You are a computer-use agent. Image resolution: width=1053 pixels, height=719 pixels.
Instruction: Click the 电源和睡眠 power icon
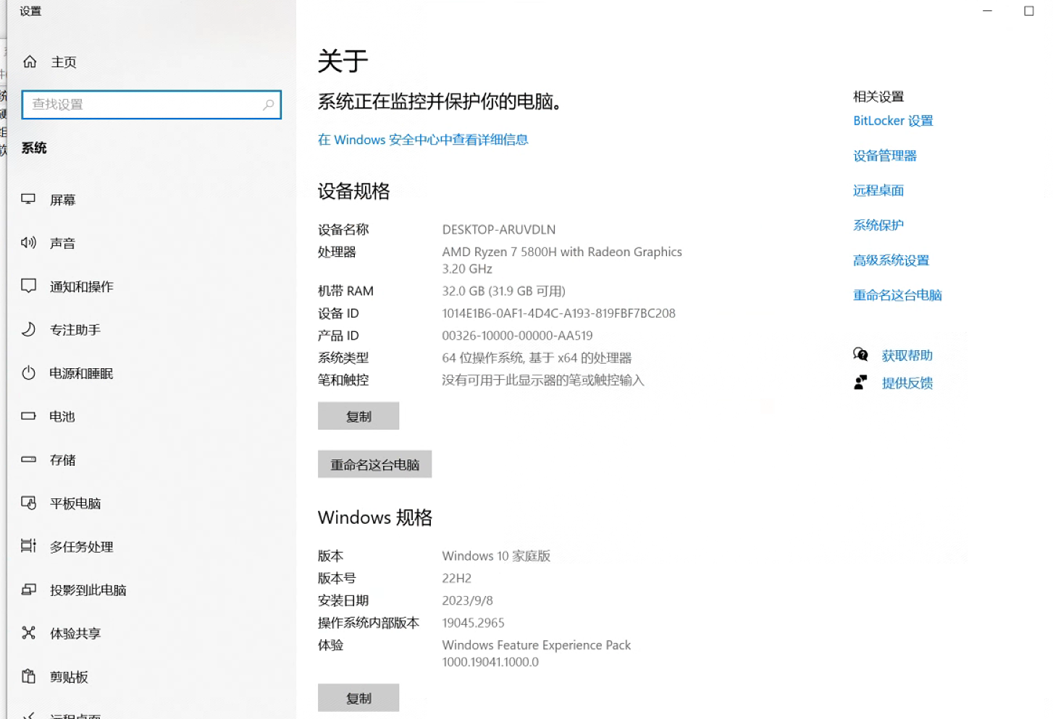click(x=28, y=373)
